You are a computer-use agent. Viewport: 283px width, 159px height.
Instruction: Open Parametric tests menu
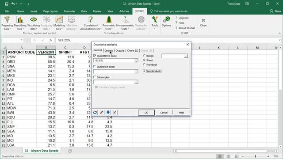coord(109,23)
